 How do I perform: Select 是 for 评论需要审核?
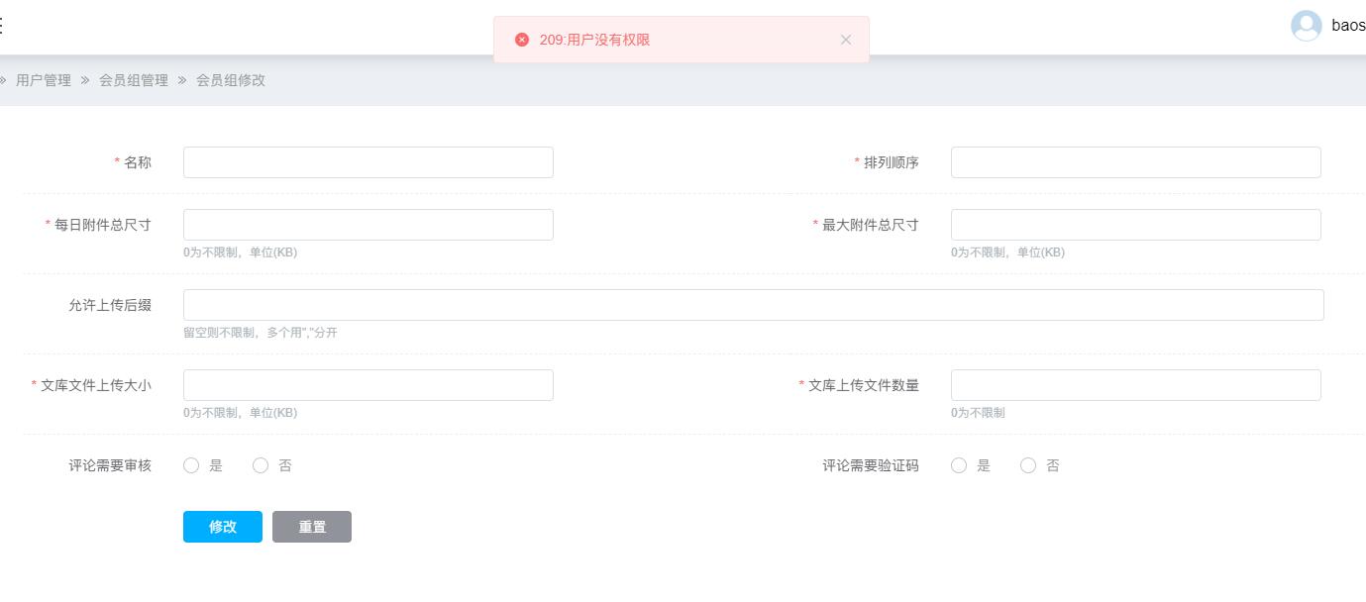point(192,465)
